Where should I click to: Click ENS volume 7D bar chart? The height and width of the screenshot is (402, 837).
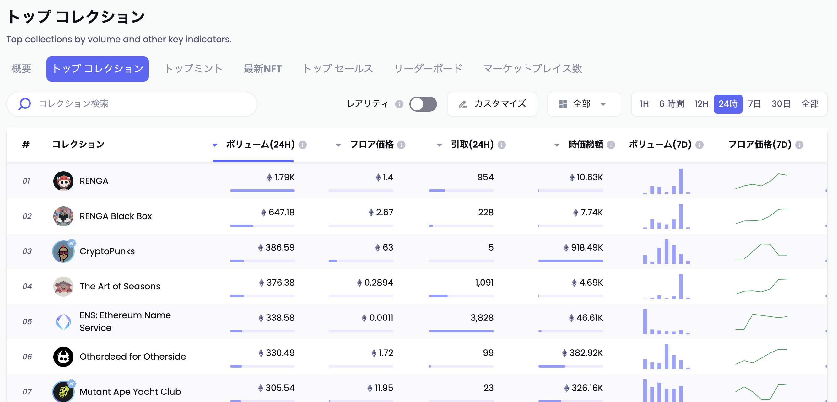point(666,321)
